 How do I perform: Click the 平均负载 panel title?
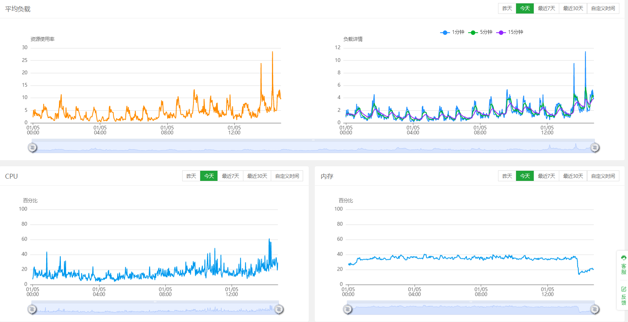click(x=18, y=9)
